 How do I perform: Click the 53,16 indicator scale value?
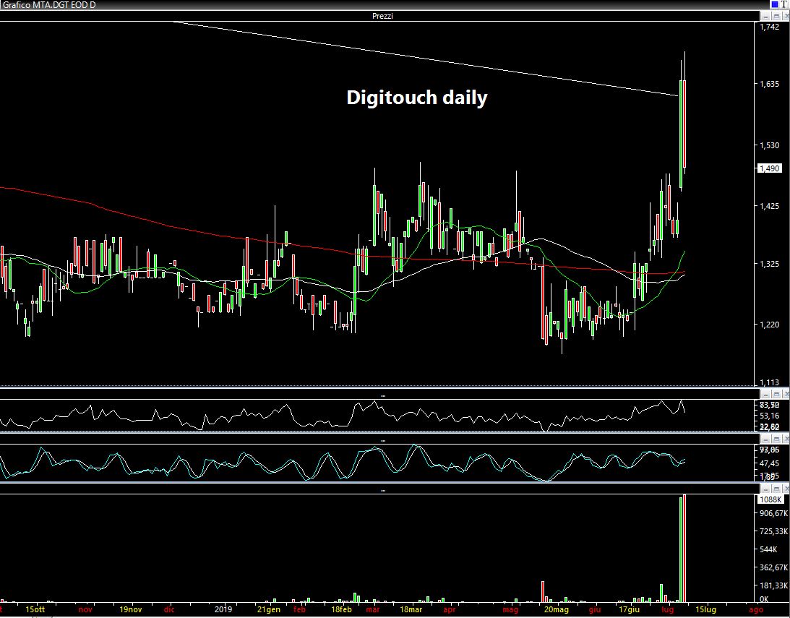[x=769, y=416]
